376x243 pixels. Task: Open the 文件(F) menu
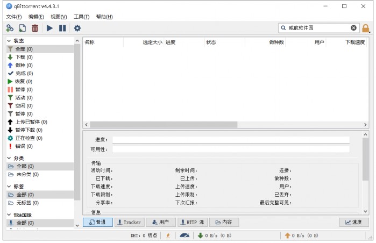pos(13,17)
